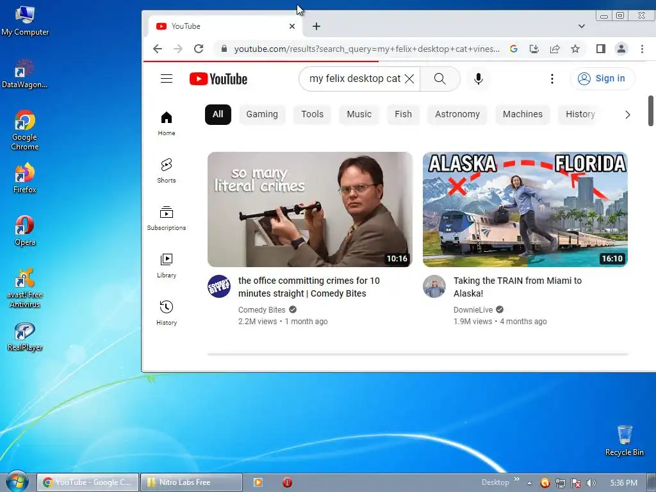Select the Tools filter chip
Screen dimensions: 656x492
pyautogui.click(x=312, y=114)
